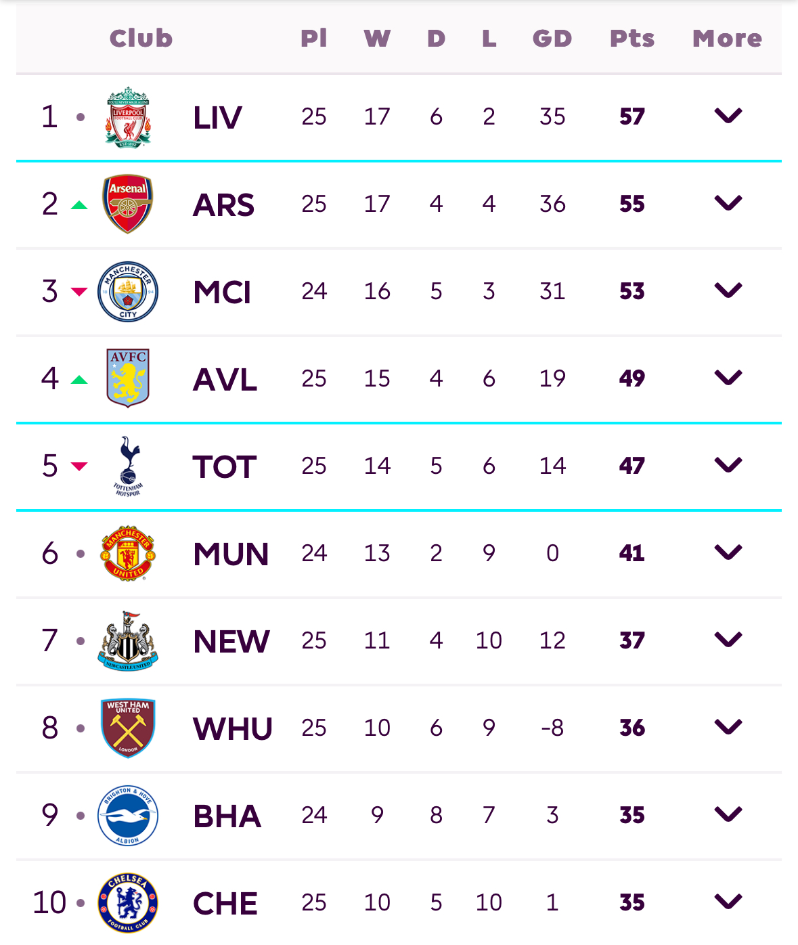Expand the Chelsea row chevron

[727, 902]
